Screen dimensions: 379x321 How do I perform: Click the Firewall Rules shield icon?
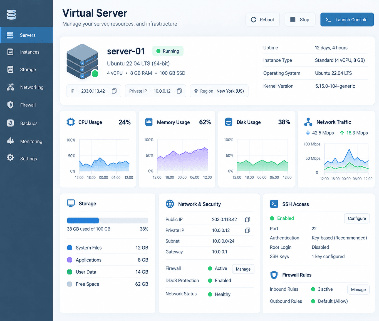274,275
